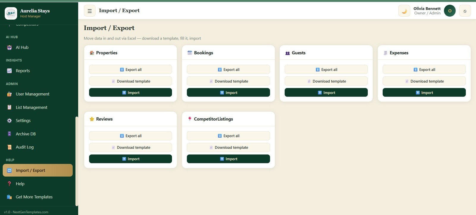Click the Audit Log scroll icon
Screen dimensions: 476x215
coord(10,147)
